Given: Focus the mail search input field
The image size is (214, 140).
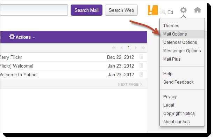Looking at the screenshot, I should point(34,10).
